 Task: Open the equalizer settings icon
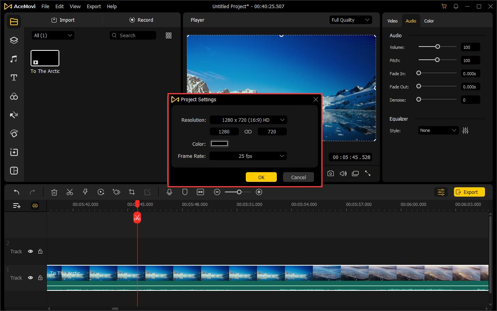[465, 131]
